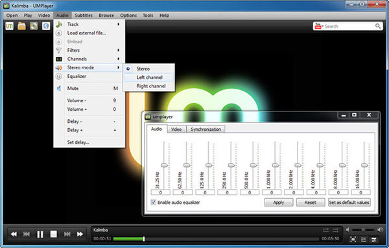Viewport: 389px width, 248px height.
Task: Choose Load external file in the Audio menu
Action: click(89, 33)
